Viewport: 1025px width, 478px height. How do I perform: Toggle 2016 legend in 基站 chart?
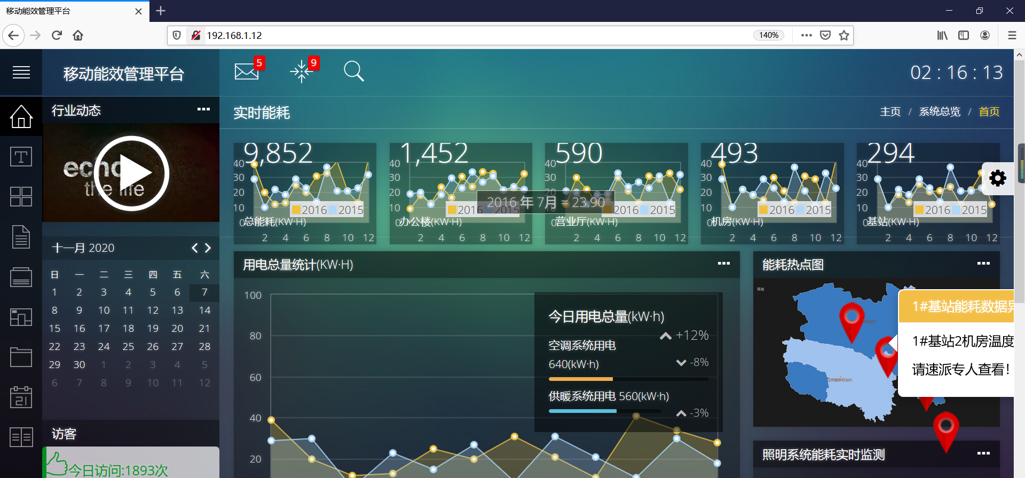933,210
